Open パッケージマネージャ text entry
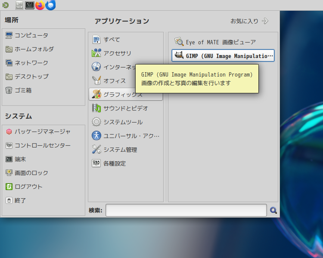The width and height of the screenshot is (323, 258). pos(43,132)
